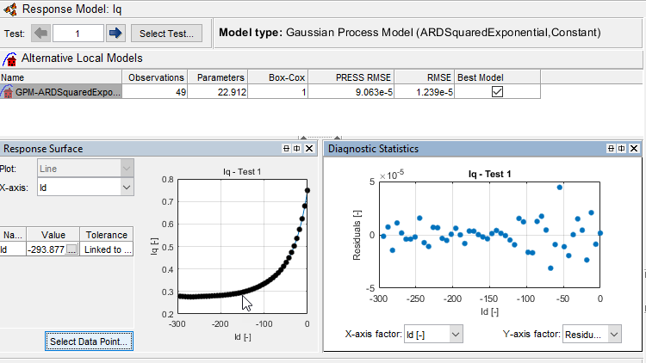Image resolution: width=646 pixels, height=363 pixels.
Task: Click the ellipsis button beside Id value
Action: click(x=71, y=249)
